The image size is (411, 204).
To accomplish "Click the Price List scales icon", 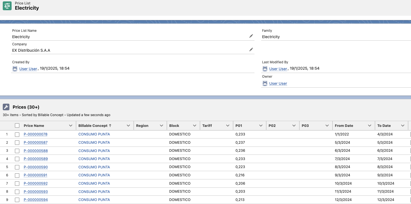I will pos(7,6).
